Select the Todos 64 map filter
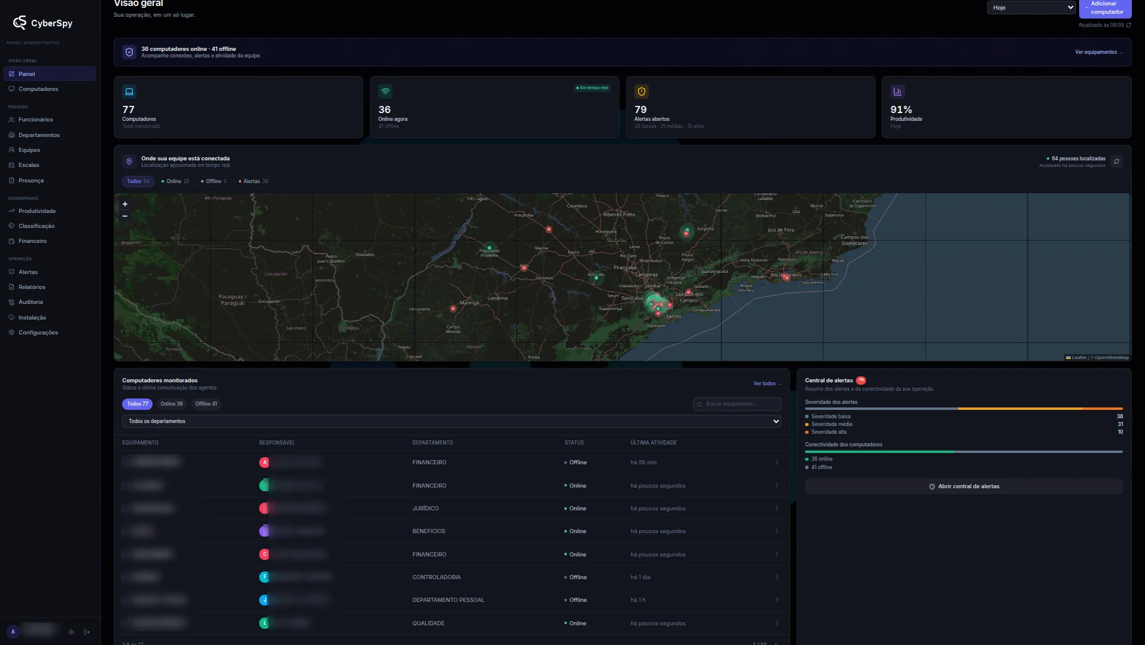The height and width of the screenshot is (645, 1145). (x=138, y=181)
